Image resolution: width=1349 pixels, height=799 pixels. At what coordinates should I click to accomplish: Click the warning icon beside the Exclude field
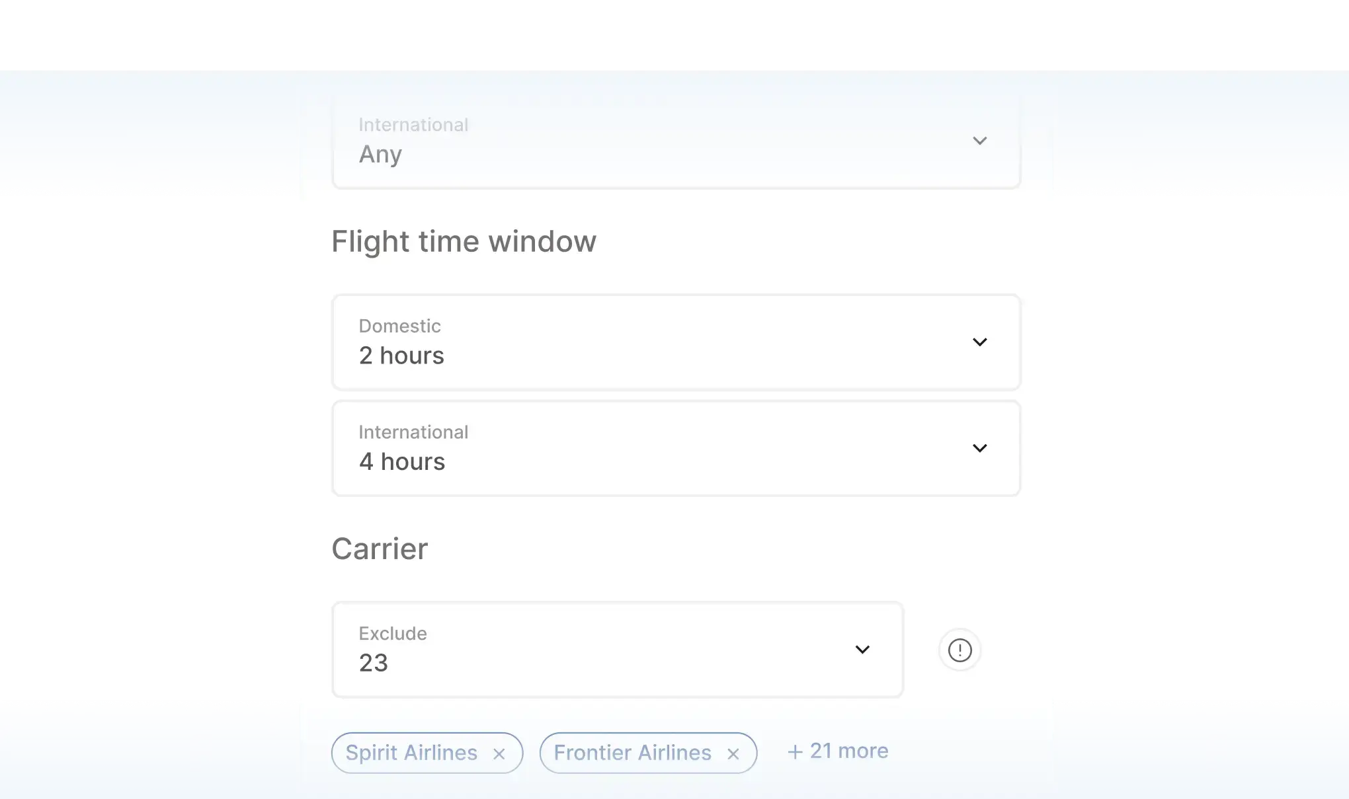click(960, 650)
